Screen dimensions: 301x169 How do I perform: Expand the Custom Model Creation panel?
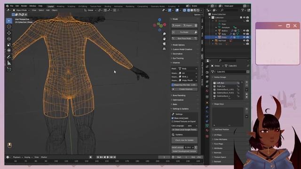click(x=182, y=49)
